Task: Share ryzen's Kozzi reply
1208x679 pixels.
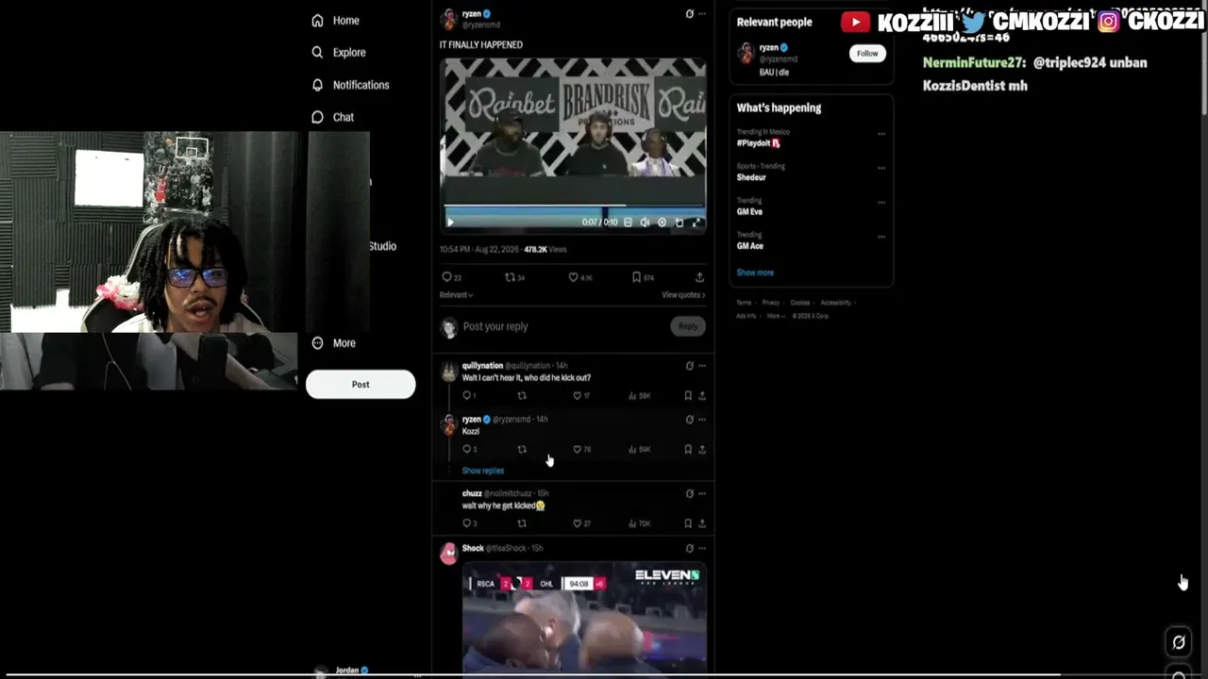Action: [701, 450]
